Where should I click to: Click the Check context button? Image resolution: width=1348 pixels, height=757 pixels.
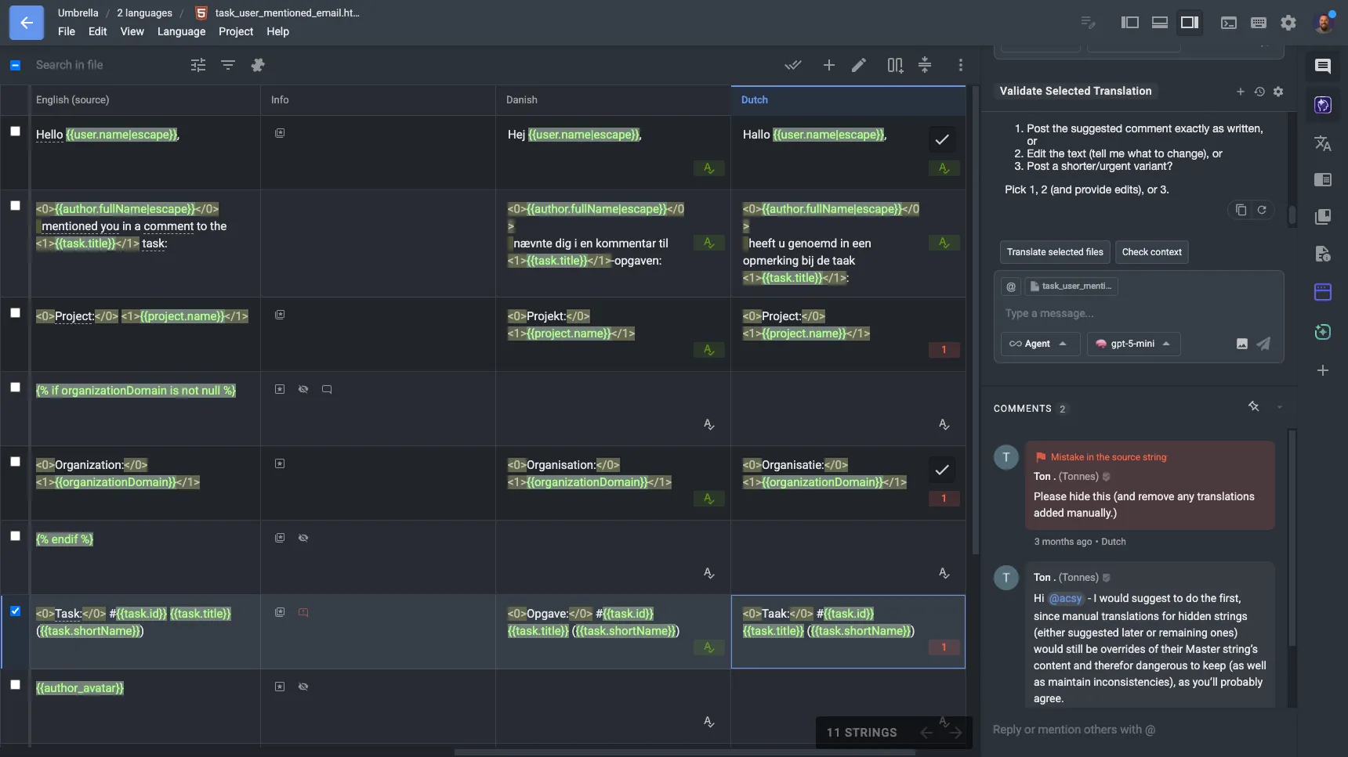pos(1151,252)
